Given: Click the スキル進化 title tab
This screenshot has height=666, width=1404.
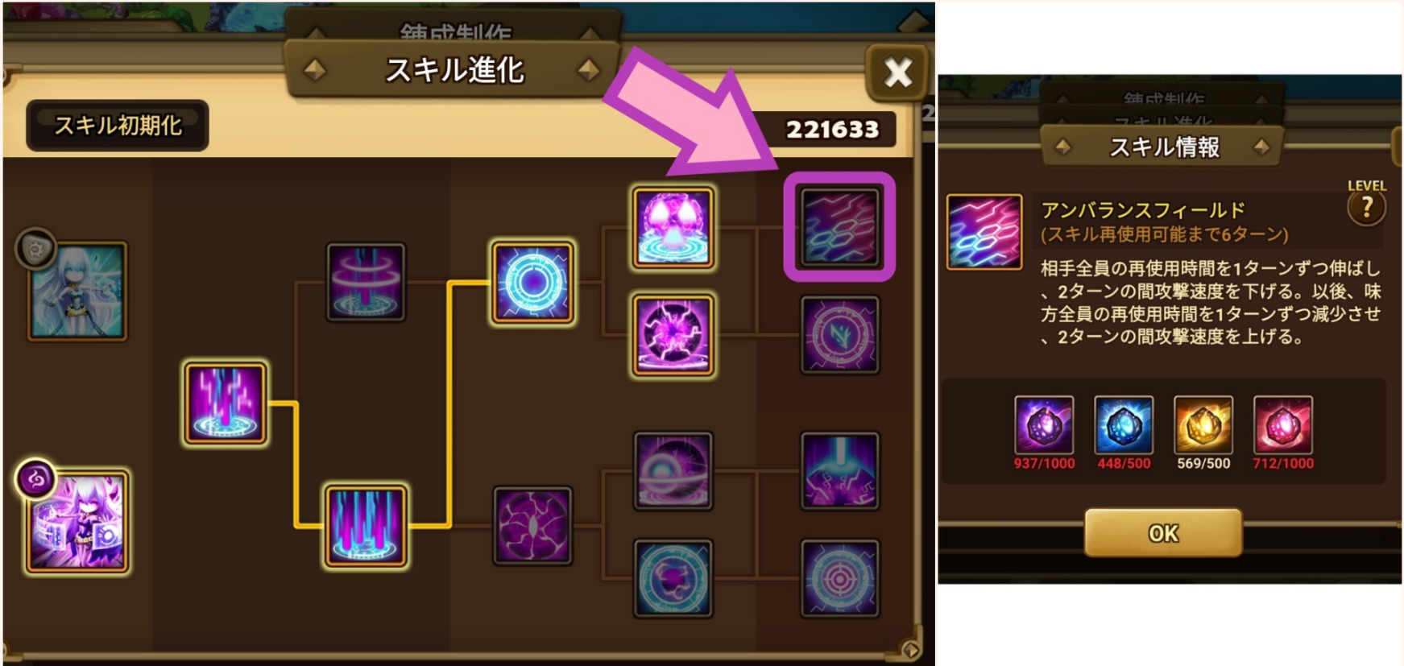Looking at the screenshot, I should click(x=454, y=70).
